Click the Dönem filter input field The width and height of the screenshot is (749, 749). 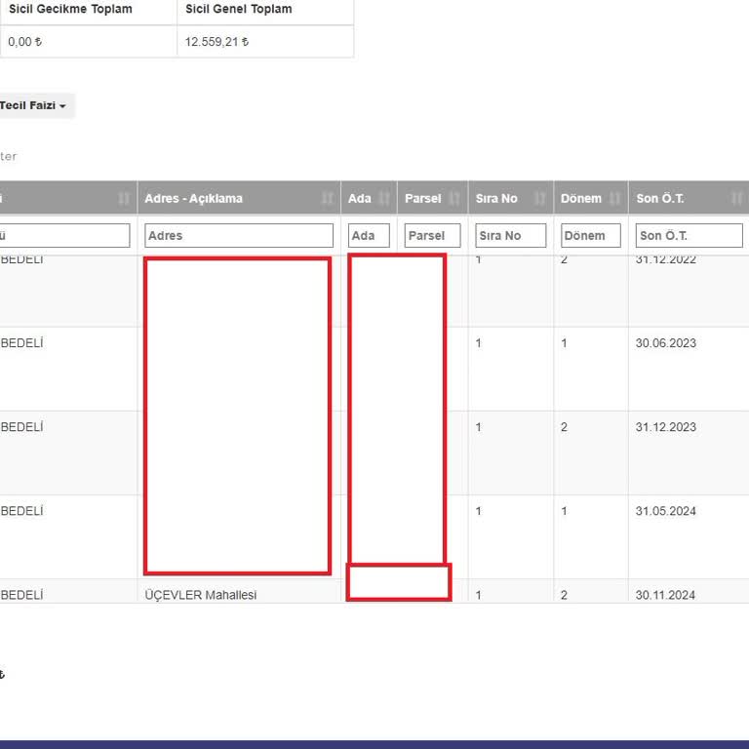[x=591, y=235]
